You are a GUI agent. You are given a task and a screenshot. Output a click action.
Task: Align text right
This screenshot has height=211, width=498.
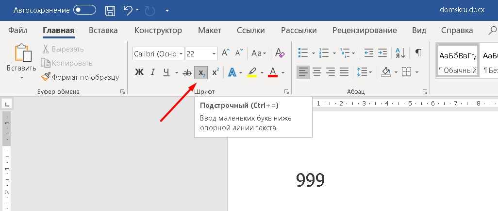331,72
